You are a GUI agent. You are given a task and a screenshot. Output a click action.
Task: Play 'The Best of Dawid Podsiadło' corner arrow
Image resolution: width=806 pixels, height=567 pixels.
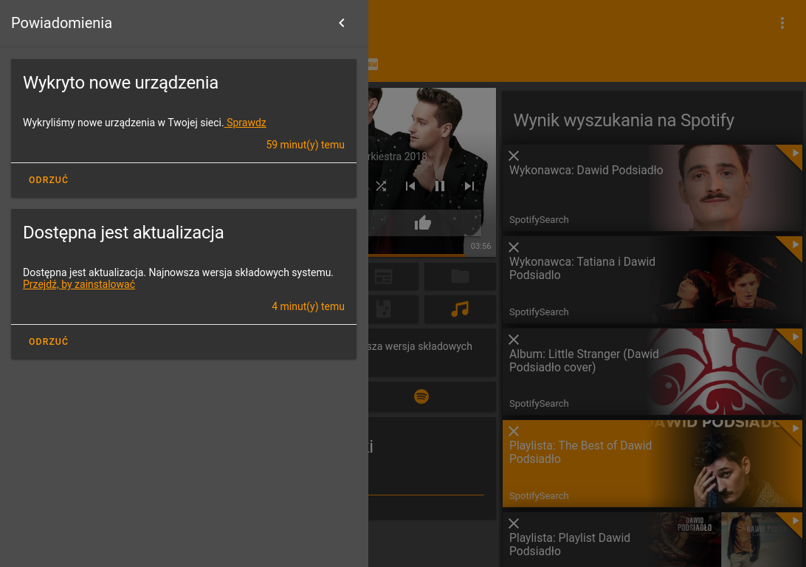point(794,428)
